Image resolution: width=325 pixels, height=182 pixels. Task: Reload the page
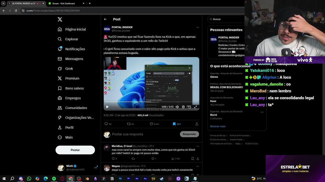tap(16, 11)
